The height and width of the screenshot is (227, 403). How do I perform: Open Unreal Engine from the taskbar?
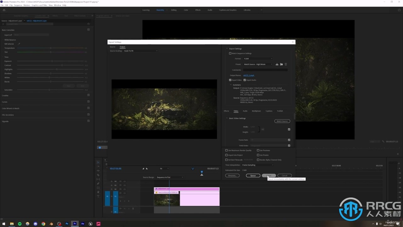pos(91,224)
